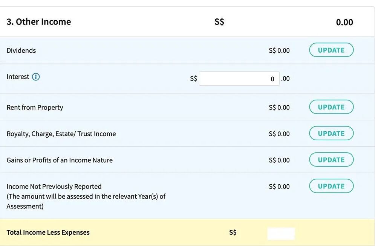Select the Income Not Previously Reported label
The image size is (375, 246).
tap(54, 187)
